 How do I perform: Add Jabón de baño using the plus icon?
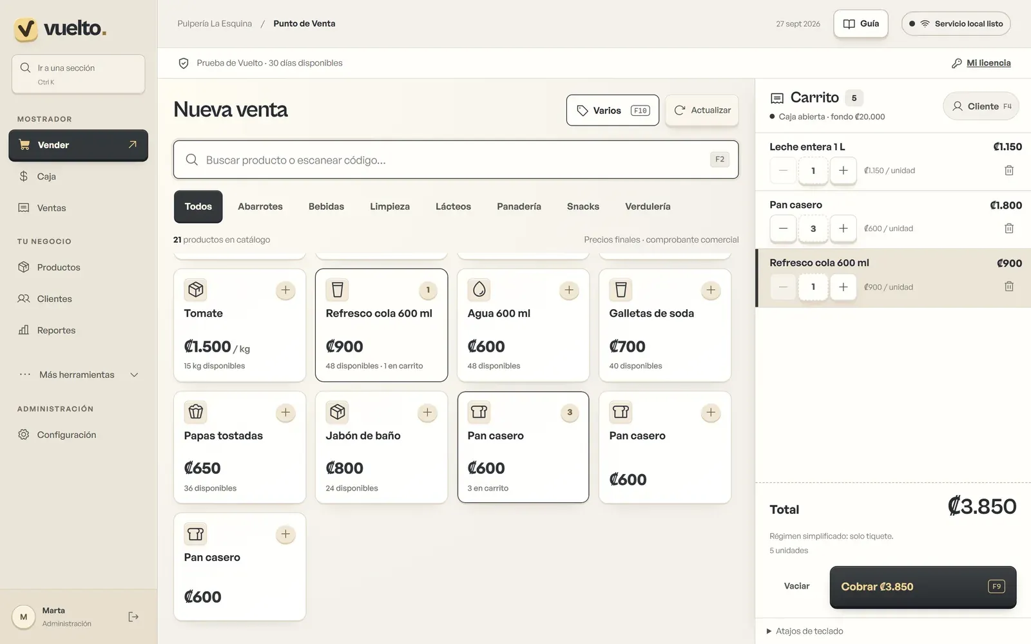pyautogui.click(x=427, y=413)
